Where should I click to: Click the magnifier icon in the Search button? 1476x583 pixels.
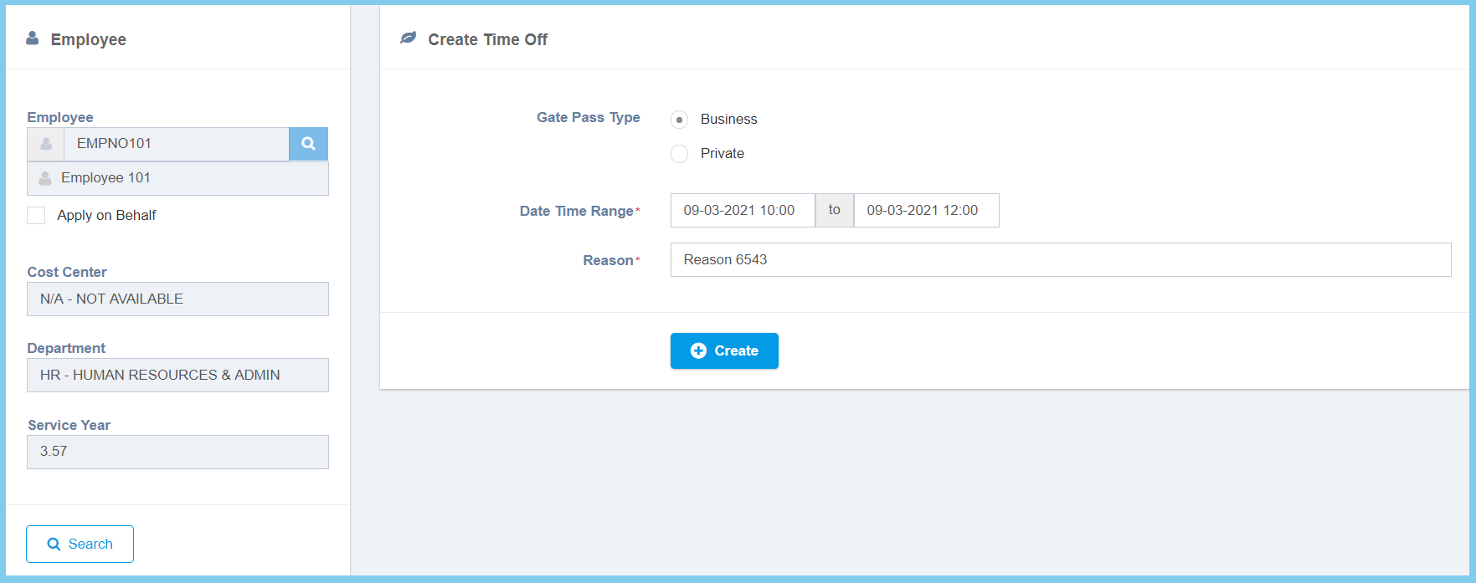pos(54,545)
